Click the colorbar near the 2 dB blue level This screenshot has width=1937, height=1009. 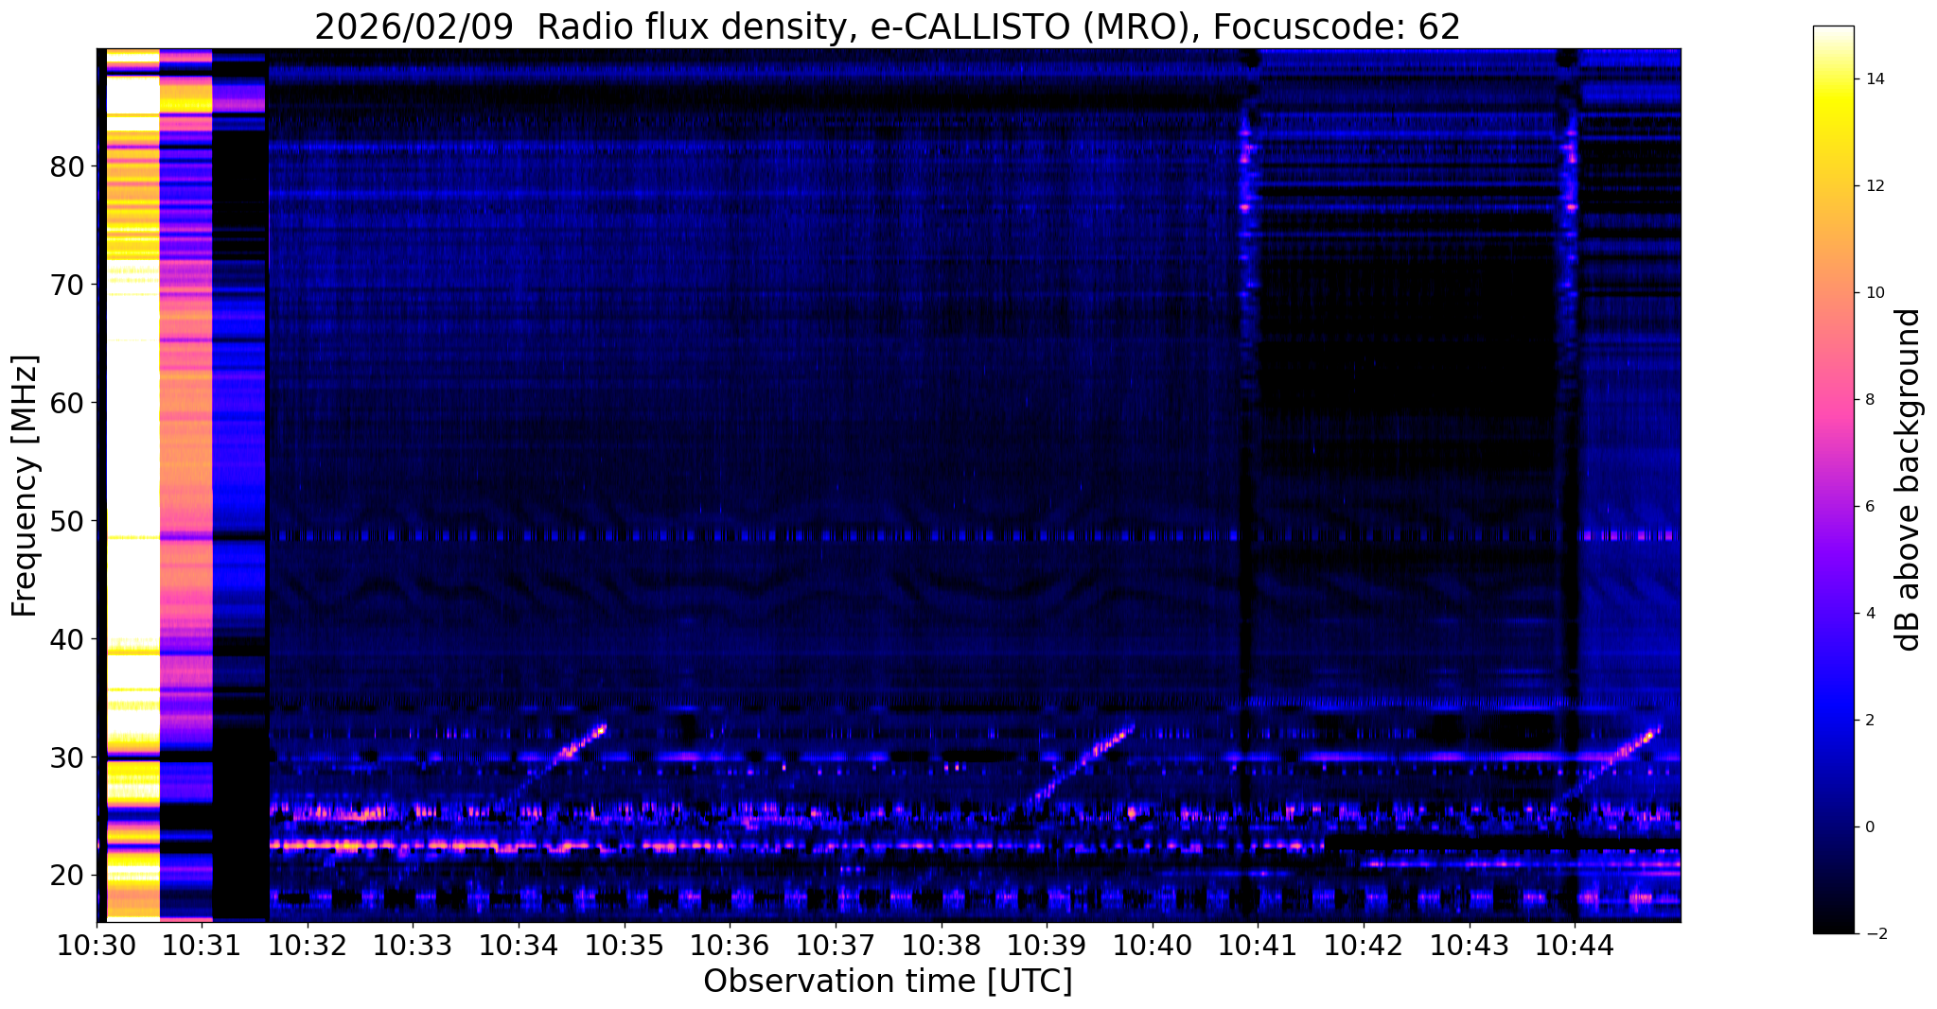(1833, 720)
